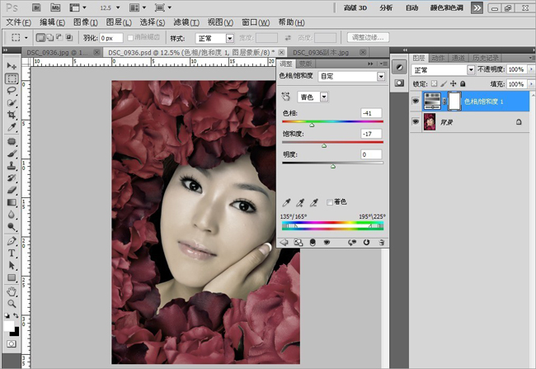Image resolution: width=536 pixels, height=369 pixels.
Task: Delete the adjustment layer via trash icon
Action: pyautogui.click(x=382, y=243)
